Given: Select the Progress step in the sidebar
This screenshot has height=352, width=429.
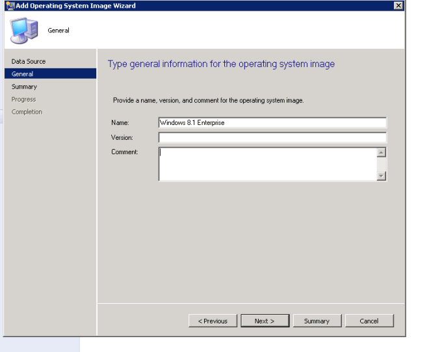Looking at the screenshot, I should pyautogui.click(x=23, y=100).
